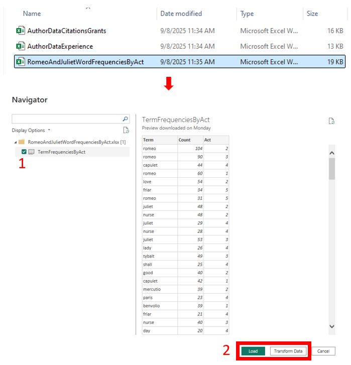The image size is (351, 365).
Task: Click the 'paris' term cell
Action: tap(160, 298)
